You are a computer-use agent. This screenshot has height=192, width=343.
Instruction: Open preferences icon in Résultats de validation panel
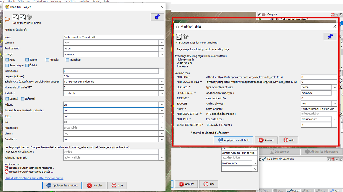point(329,159)
